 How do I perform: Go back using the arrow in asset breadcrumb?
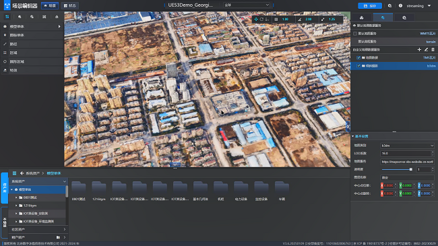(22, 173)
